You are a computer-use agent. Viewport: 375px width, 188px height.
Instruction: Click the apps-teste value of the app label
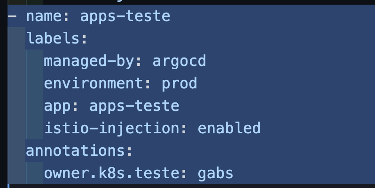[134, 105]
